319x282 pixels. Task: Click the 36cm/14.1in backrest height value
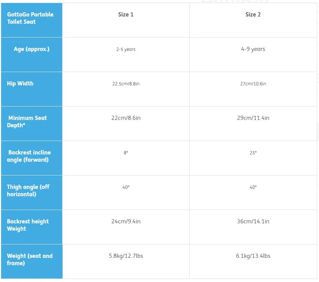tap(253, 221)
